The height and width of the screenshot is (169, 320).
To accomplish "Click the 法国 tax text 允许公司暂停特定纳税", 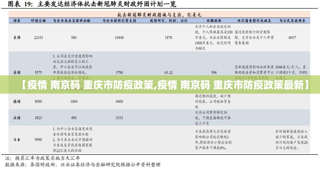I will 213,118.
